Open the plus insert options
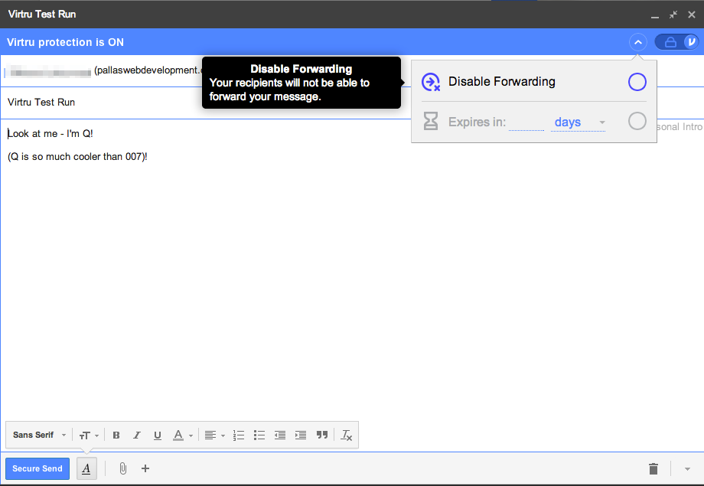Viewport: 704px width, 486px height. (145, 468)
